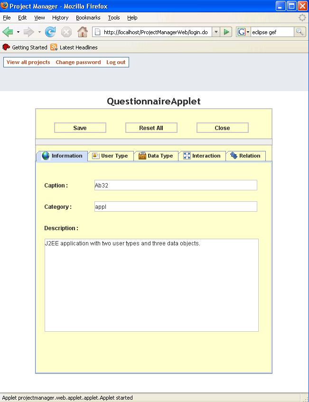Click the activity throbber icon
Image resolution: width=309 pixels, height=402 pixels.
(302, 18)
